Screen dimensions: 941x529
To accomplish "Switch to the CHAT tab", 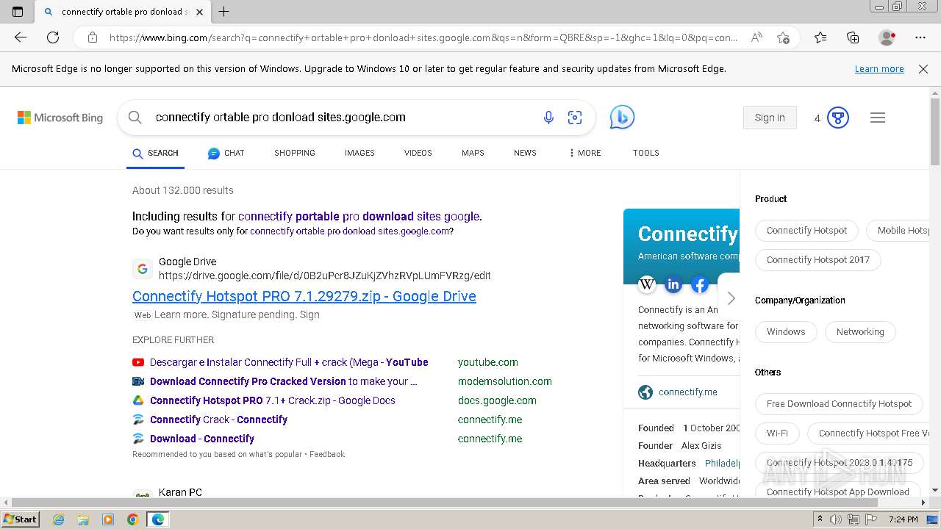I will pyautogui.click(x=226, y=153).
